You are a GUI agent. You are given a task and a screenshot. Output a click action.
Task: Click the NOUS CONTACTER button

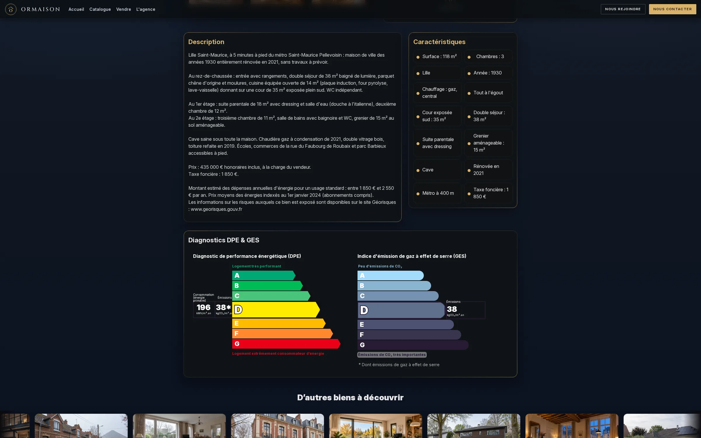click(673, 9)
